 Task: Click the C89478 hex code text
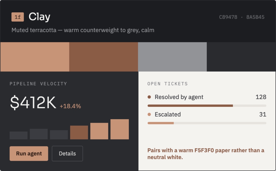click(x=228, y=17)
